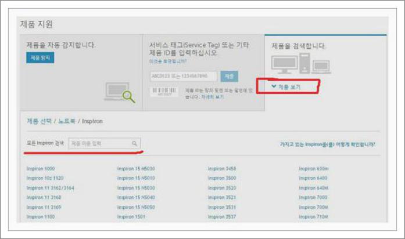Image resolution: width=405 pixels, height=239 pixels.
Task: Open the Inspiron 7000 link
Action: tap(313, 197)
